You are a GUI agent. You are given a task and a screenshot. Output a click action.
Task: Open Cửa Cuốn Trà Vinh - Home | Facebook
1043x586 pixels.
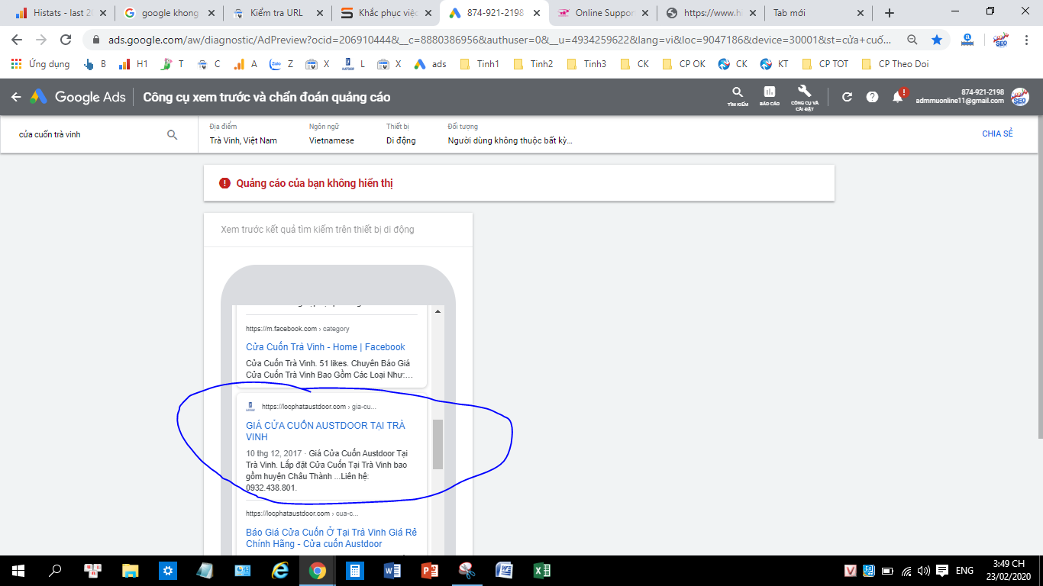click(325, 347)
